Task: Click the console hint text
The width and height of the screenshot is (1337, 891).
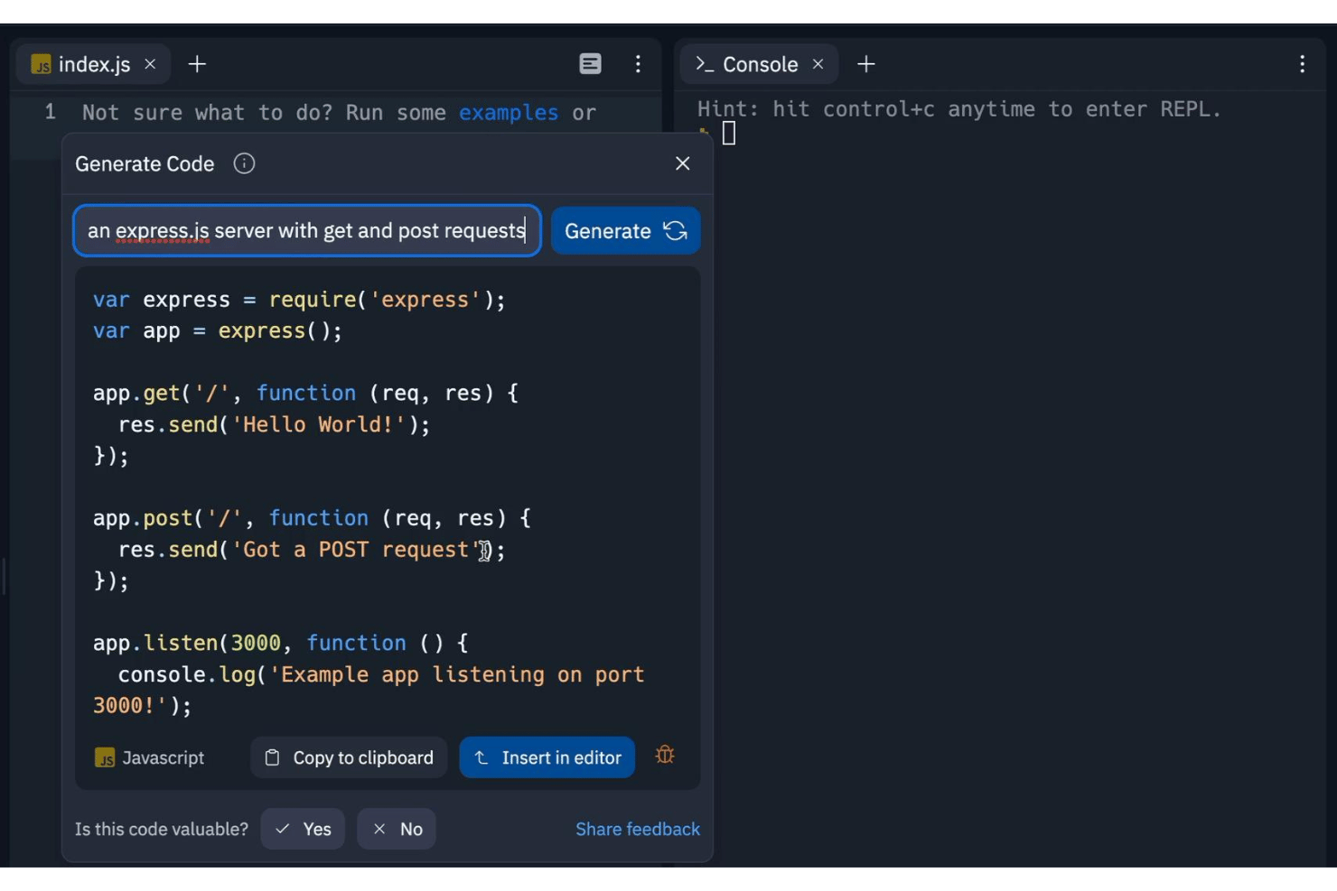Action: tap(959, 109)
